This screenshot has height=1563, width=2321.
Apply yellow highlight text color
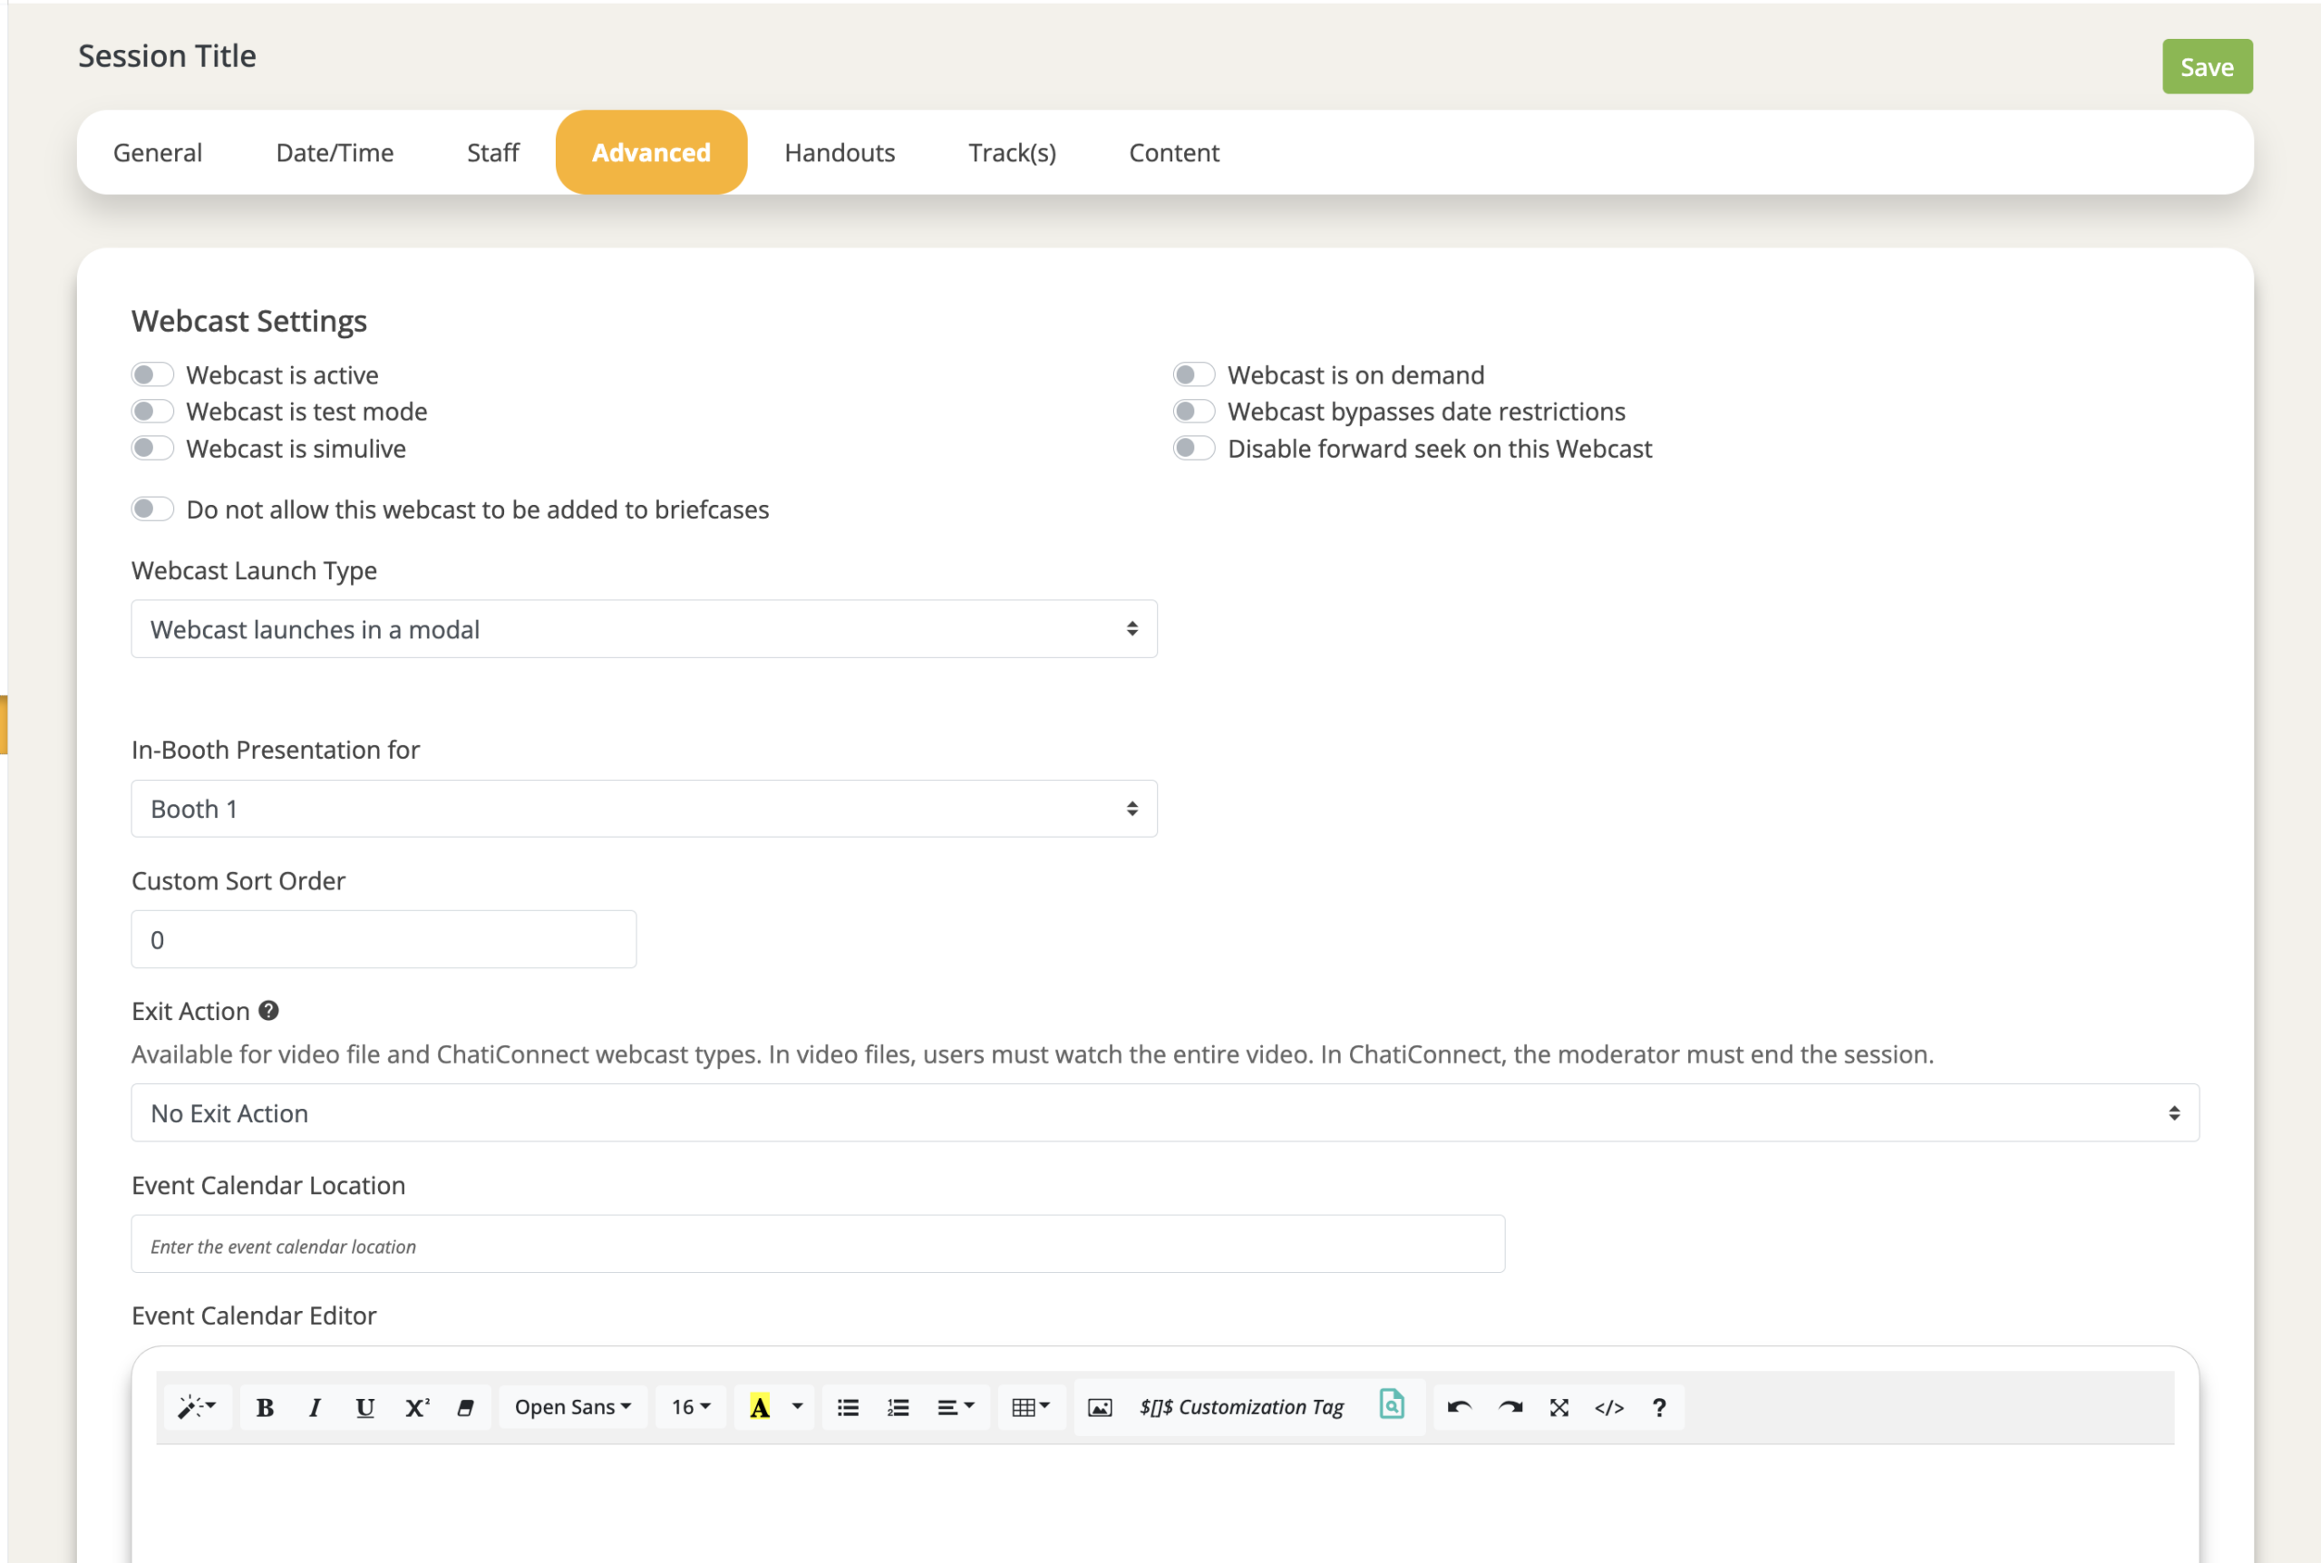pos(760,1406)
